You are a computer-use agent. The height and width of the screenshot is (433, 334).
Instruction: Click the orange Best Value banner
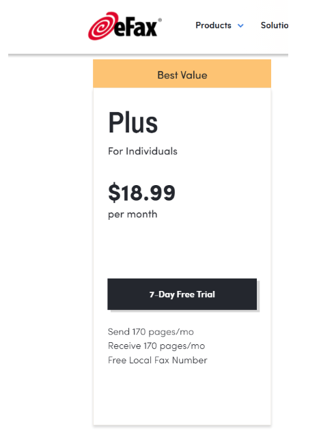[x=182, y=74]
